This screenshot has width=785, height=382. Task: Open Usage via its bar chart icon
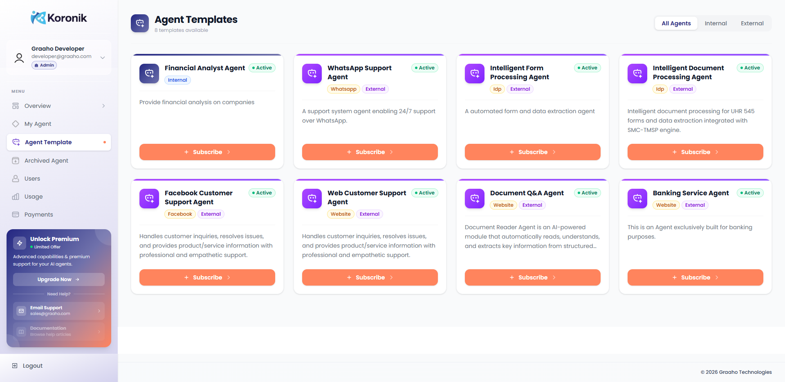coord(16,197)
